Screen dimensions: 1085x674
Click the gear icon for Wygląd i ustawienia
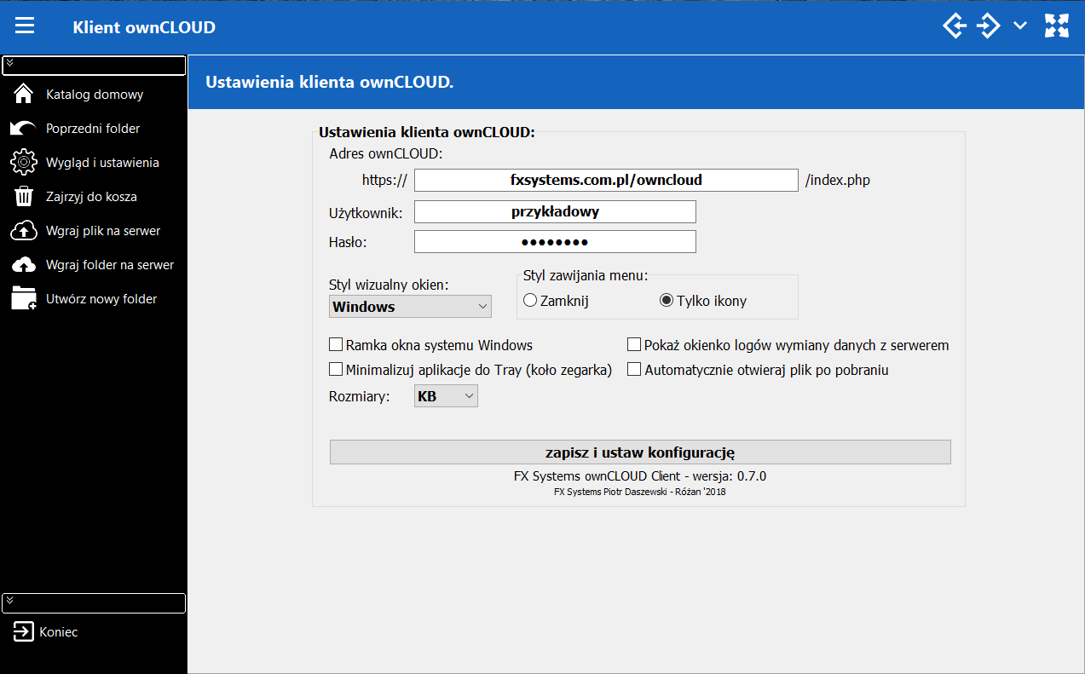click(24, 162)
